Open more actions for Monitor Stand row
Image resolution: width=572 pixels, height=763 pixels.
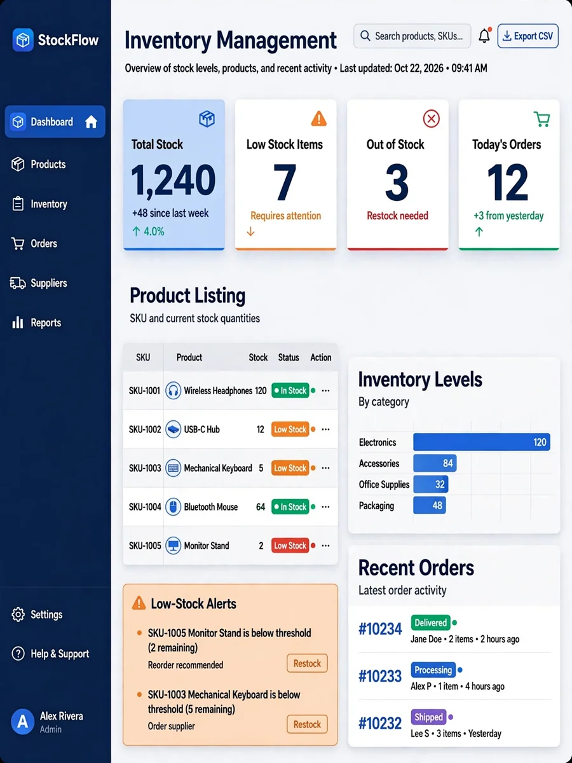point(325,546)
